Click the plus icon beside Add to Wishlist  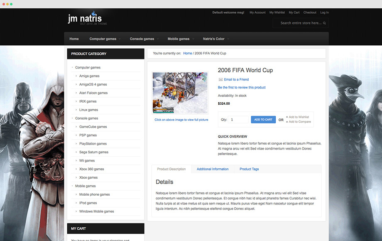point(287,117)
